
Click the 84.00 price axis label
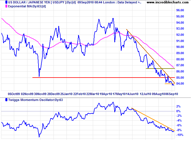click(x=180, y=83)
